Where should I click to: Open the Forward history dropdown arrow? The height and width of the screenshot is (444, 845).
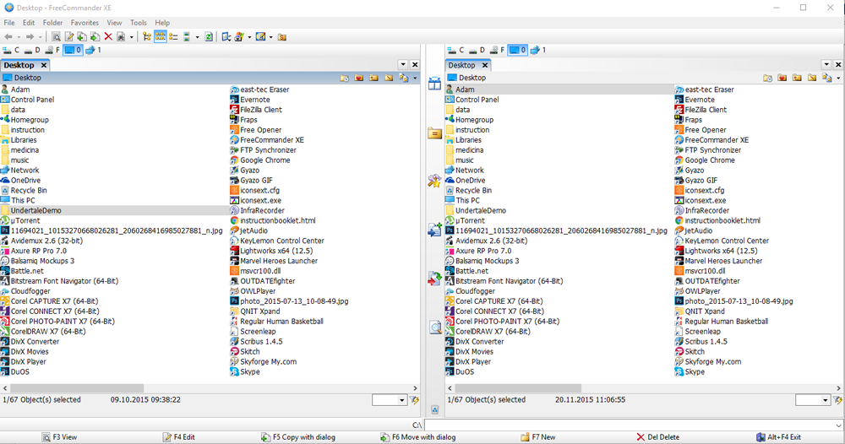40,37
